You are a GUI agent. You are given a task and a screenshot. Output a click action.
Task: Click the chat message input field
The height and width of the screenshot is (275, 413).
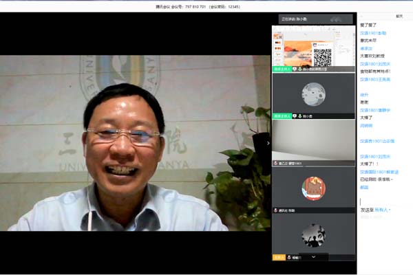[384, 241]
